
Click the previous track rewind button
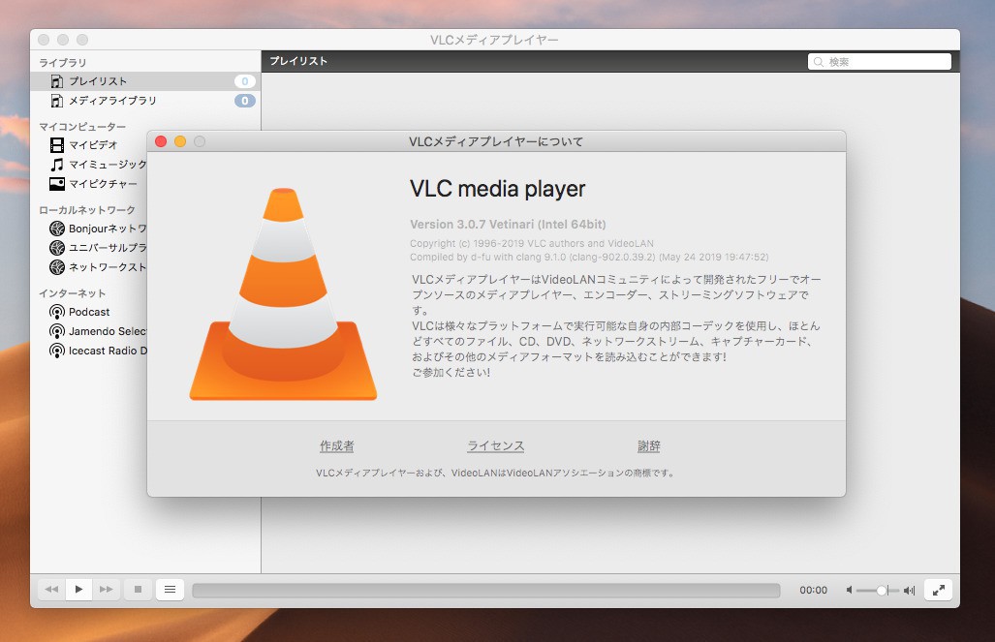click(x=51, y=590)
